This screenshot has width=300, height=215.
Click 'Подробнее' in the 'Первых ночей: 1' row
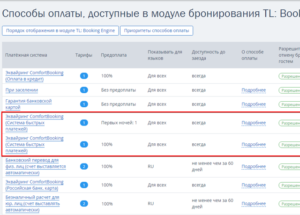[x=254, y=123]
